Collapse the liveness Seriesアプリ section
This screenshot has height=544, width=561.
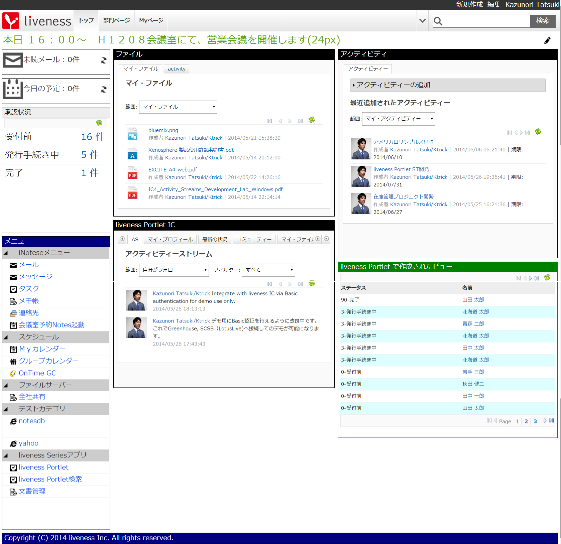6,455
